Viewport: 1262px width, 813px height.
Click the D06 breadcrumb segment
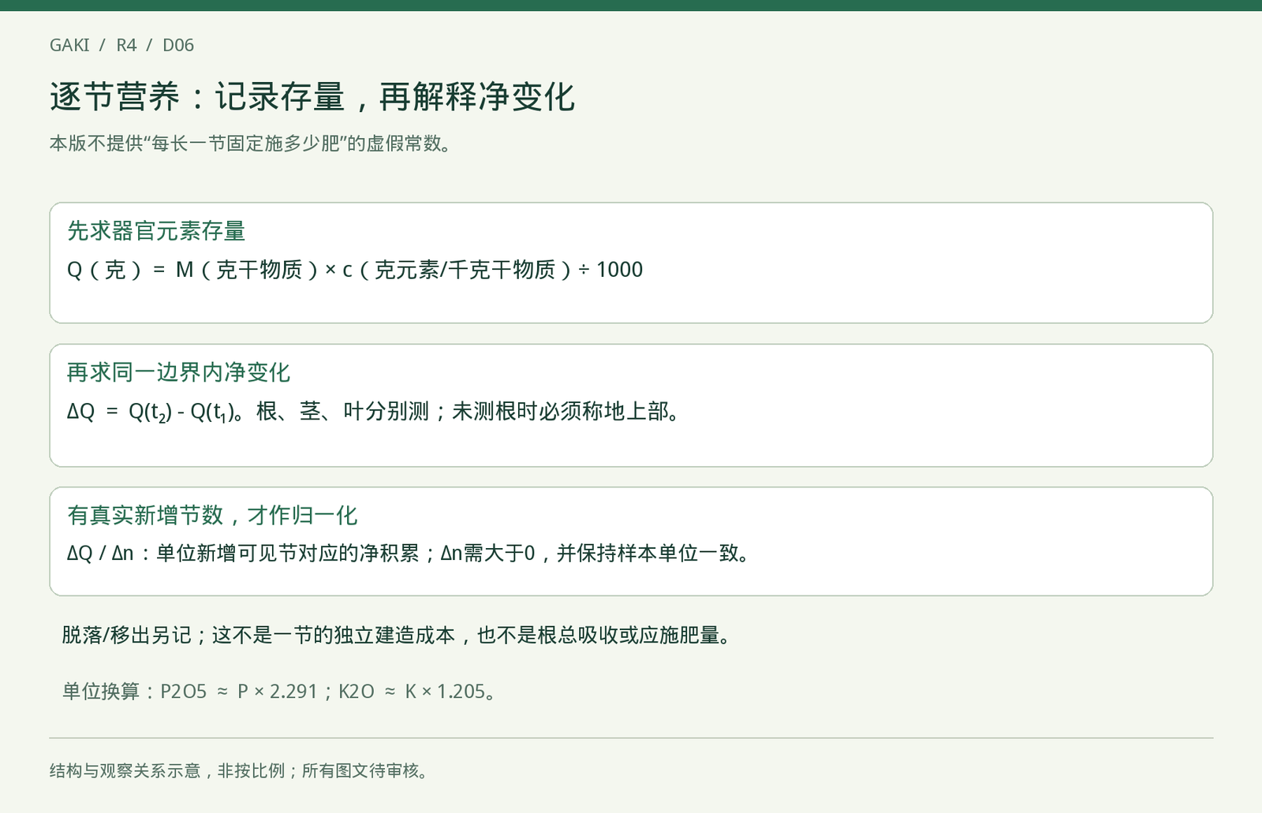178,45
